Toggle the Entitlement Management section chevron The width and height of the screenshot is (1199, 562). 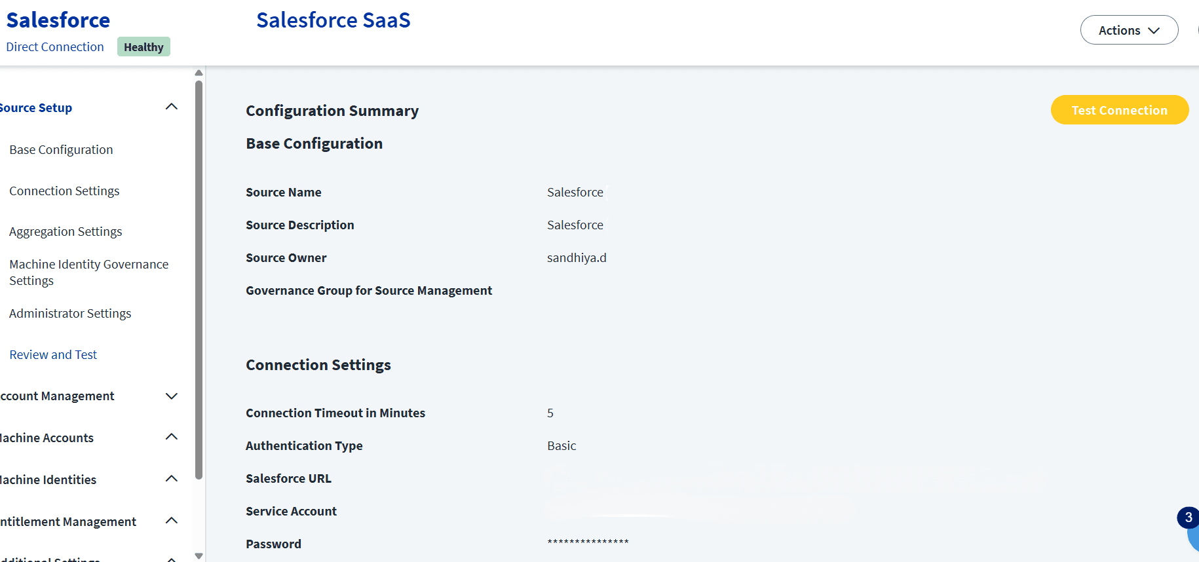(172, 521)
